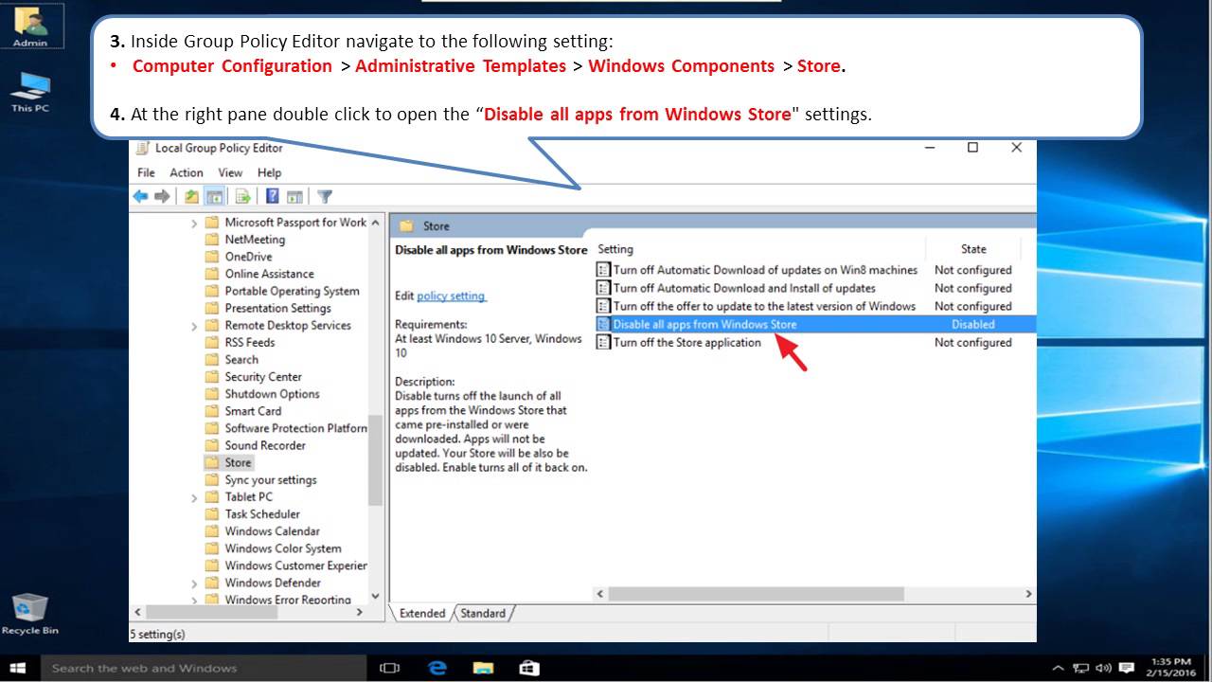Open the Store icon on the taskbar
Screen dimensions: 1212x682
click(x=529, y=668)
